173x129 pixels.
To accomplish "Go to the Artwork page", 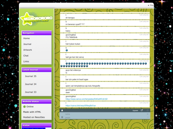I will [28, 50].
